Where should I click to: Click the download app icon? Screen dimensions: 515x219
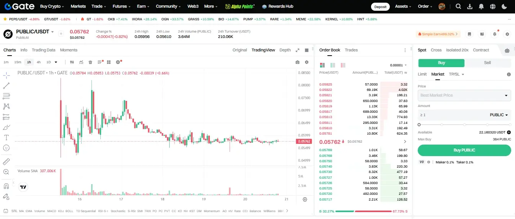470,7
